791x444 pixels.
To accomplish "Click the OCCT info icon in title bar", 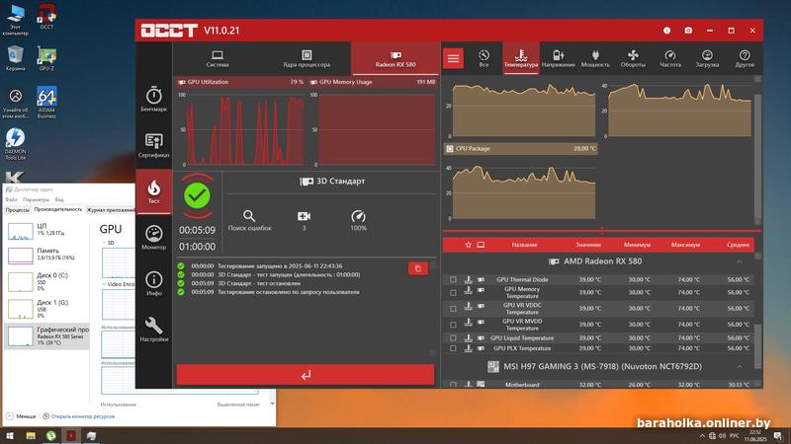I will pyautogui.click(x=666, y=31).
